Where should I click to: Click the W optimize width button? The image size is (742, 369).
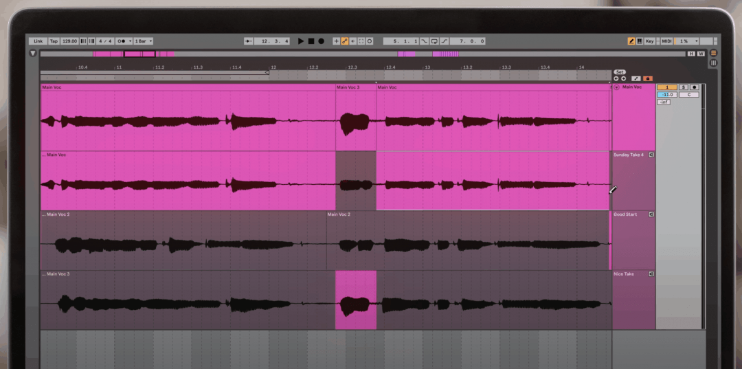pos(701,54)
